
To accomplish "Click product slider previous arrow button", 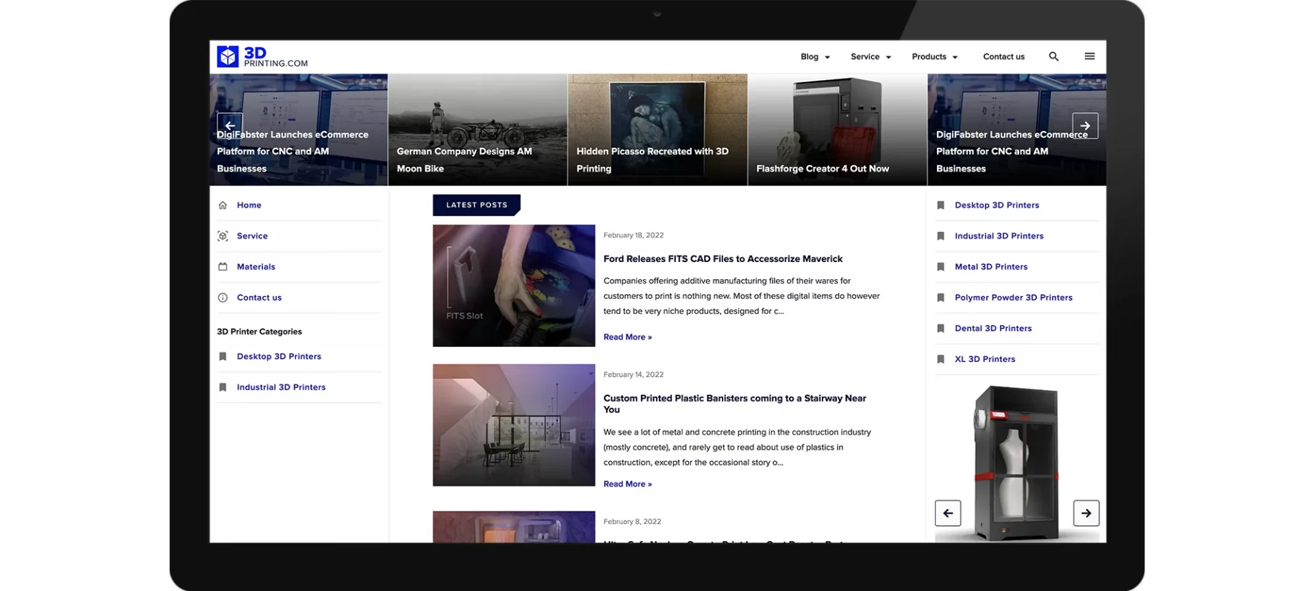I will tap(948, 513).
